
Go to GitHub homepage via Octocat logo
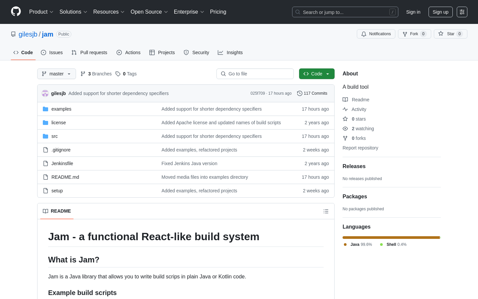(16, 12)
